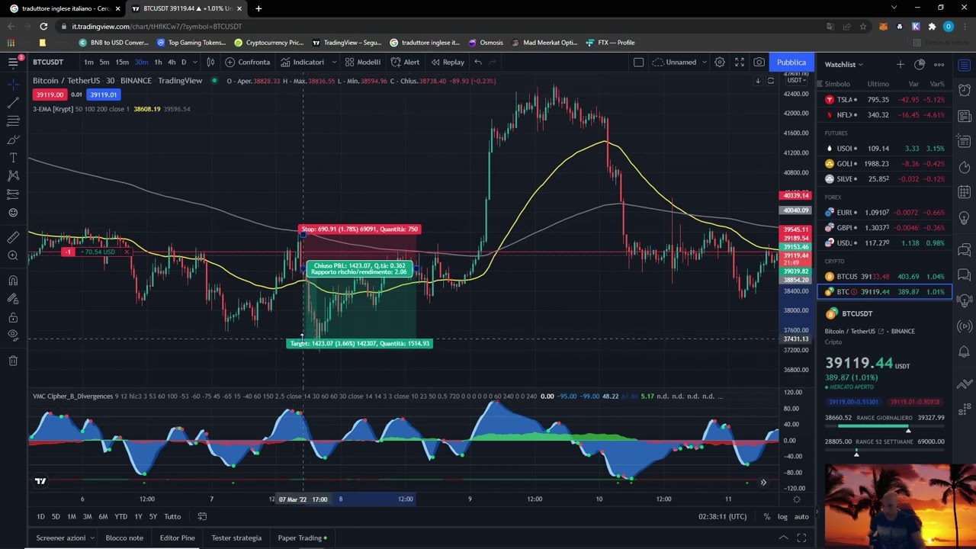Toggle percent scale on price axis
This screenshot has height=549, width=976.
click(x=766, y=516)
